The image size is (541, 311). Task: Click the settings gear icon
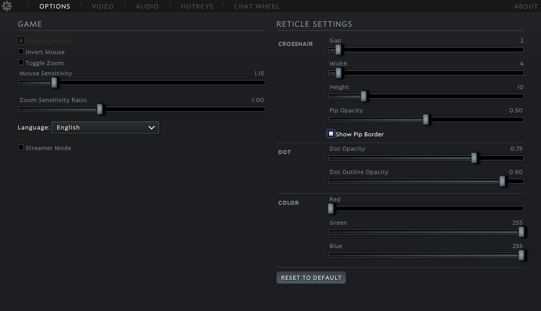7,6
